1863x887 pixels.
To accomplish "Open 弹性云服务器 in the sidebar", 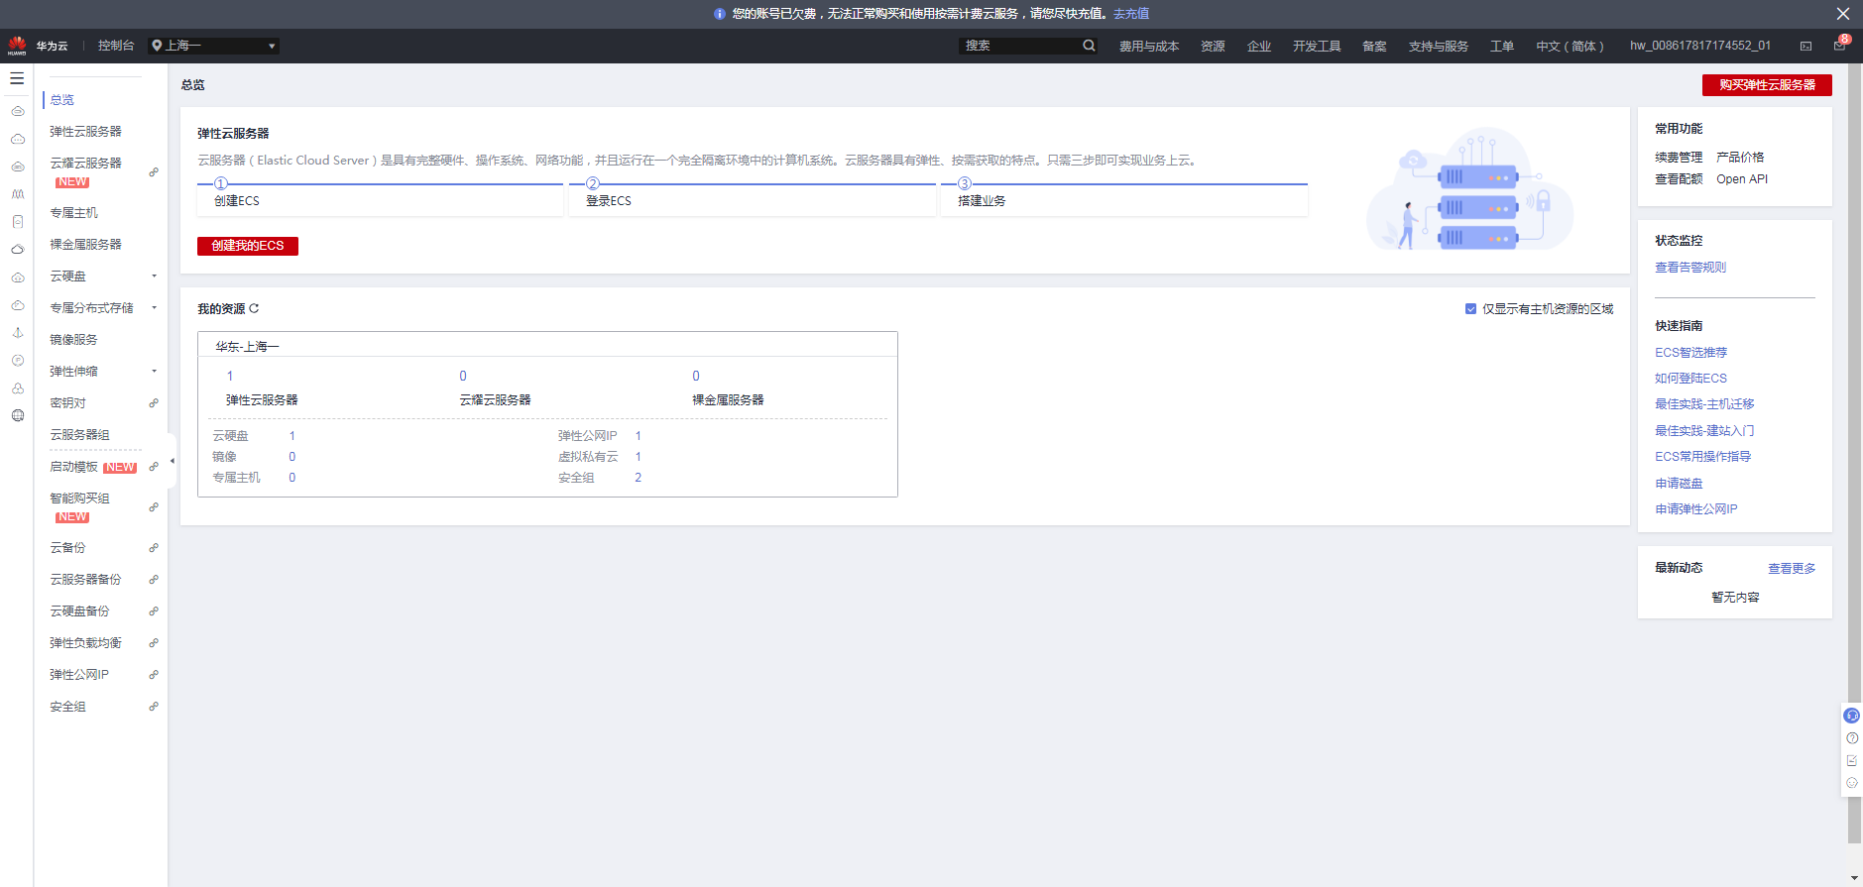I will 86,132.
